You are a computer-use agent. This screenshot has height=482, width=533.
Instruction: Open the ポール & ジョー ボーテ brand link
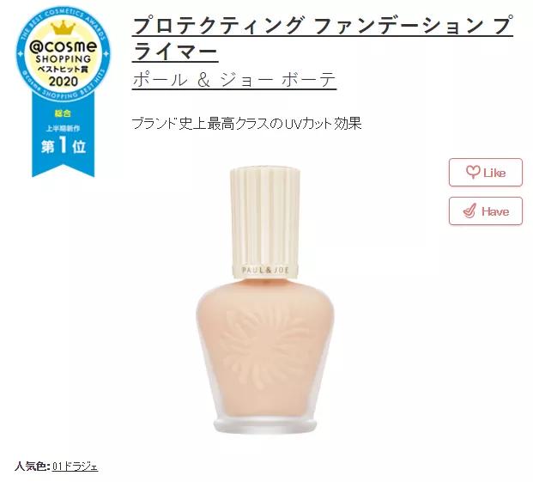[234, 80]
